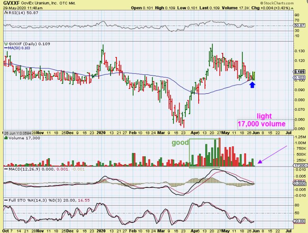Click the Dec date label under the price panel
The height and width of the screenshot is (233, 308).
69,133
